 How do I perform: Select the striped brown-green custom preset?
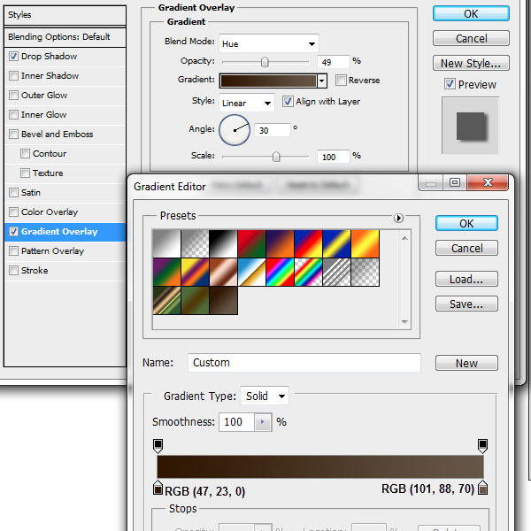[166, 300]
